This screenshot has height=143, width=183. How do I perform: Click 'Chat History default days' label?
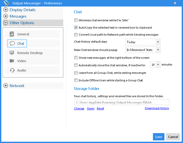[x=90, y=42]
